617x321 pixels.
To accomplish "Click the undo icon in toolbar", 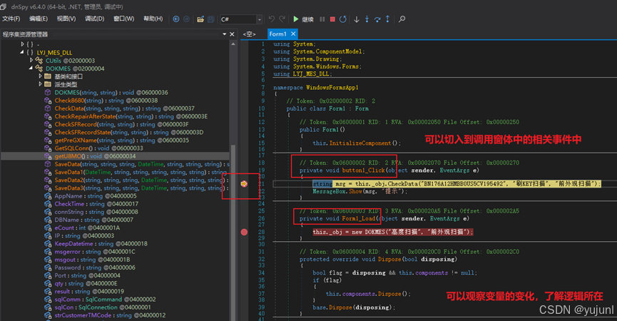I will click(x=272, y=19).
